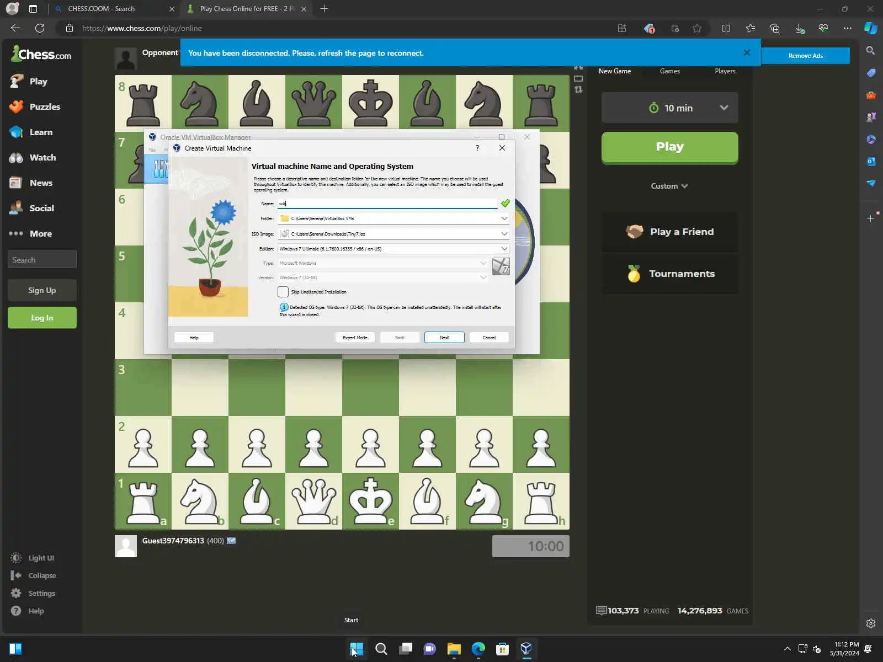
Task: Click the Windows Start button
Action: (x=357, y=649)
